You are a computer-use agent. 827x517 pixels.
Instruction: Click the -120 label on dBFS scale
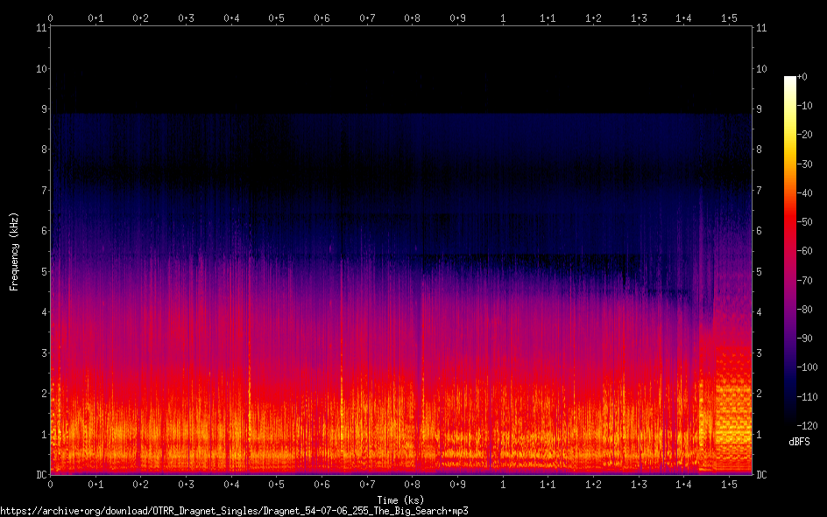pyautogui.click(x=809, y=425)
